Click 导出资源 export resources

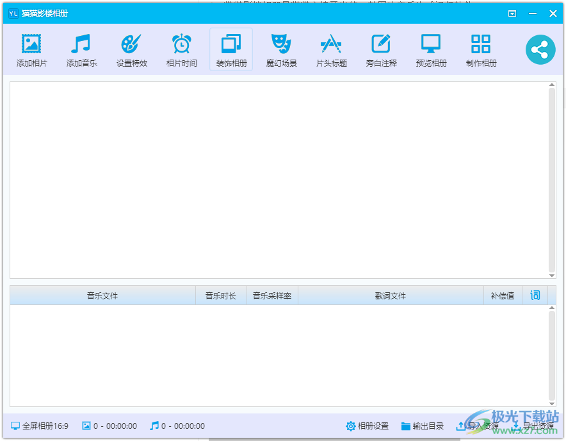(533, 426)
